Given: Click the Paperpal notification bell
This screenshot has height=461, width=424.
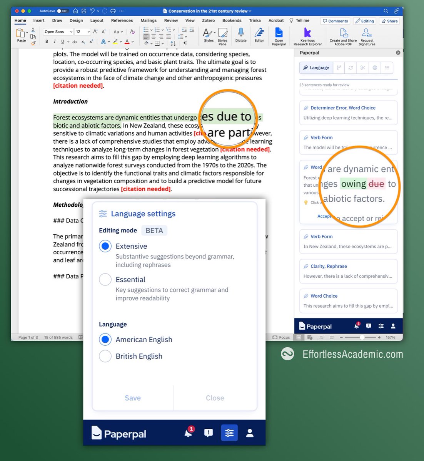Looking at the screenshot, I should point(356,325).
